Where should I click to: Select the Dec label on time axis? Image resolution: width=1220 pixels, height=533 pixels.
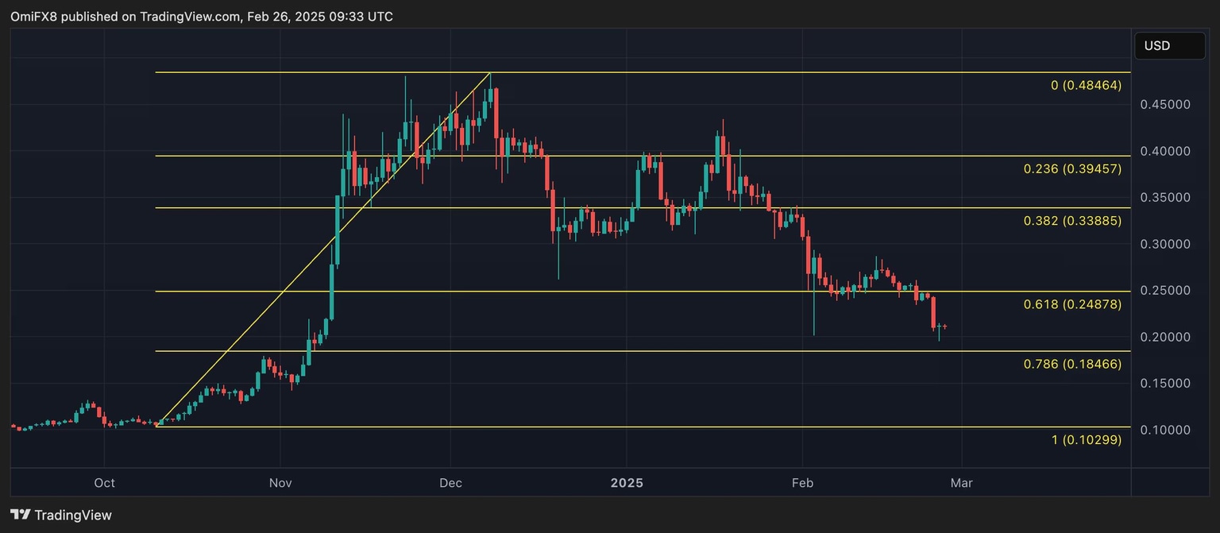pos(450,482)
